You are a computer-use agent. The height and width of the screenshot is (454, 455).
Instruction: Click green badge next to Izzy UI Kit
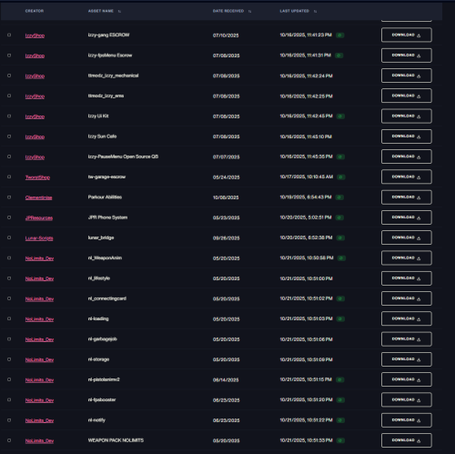tap(340, 116)
